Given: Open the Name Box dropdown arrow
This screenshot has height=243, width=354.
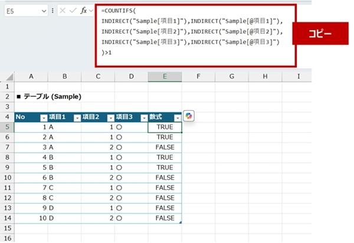Looking at the screenshot, I should point(44,11).
